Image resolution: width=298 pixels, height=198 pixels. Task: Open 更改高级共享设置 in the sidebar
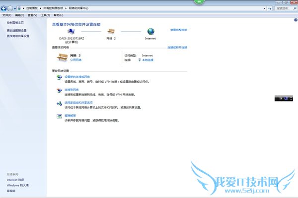[18, 36]
